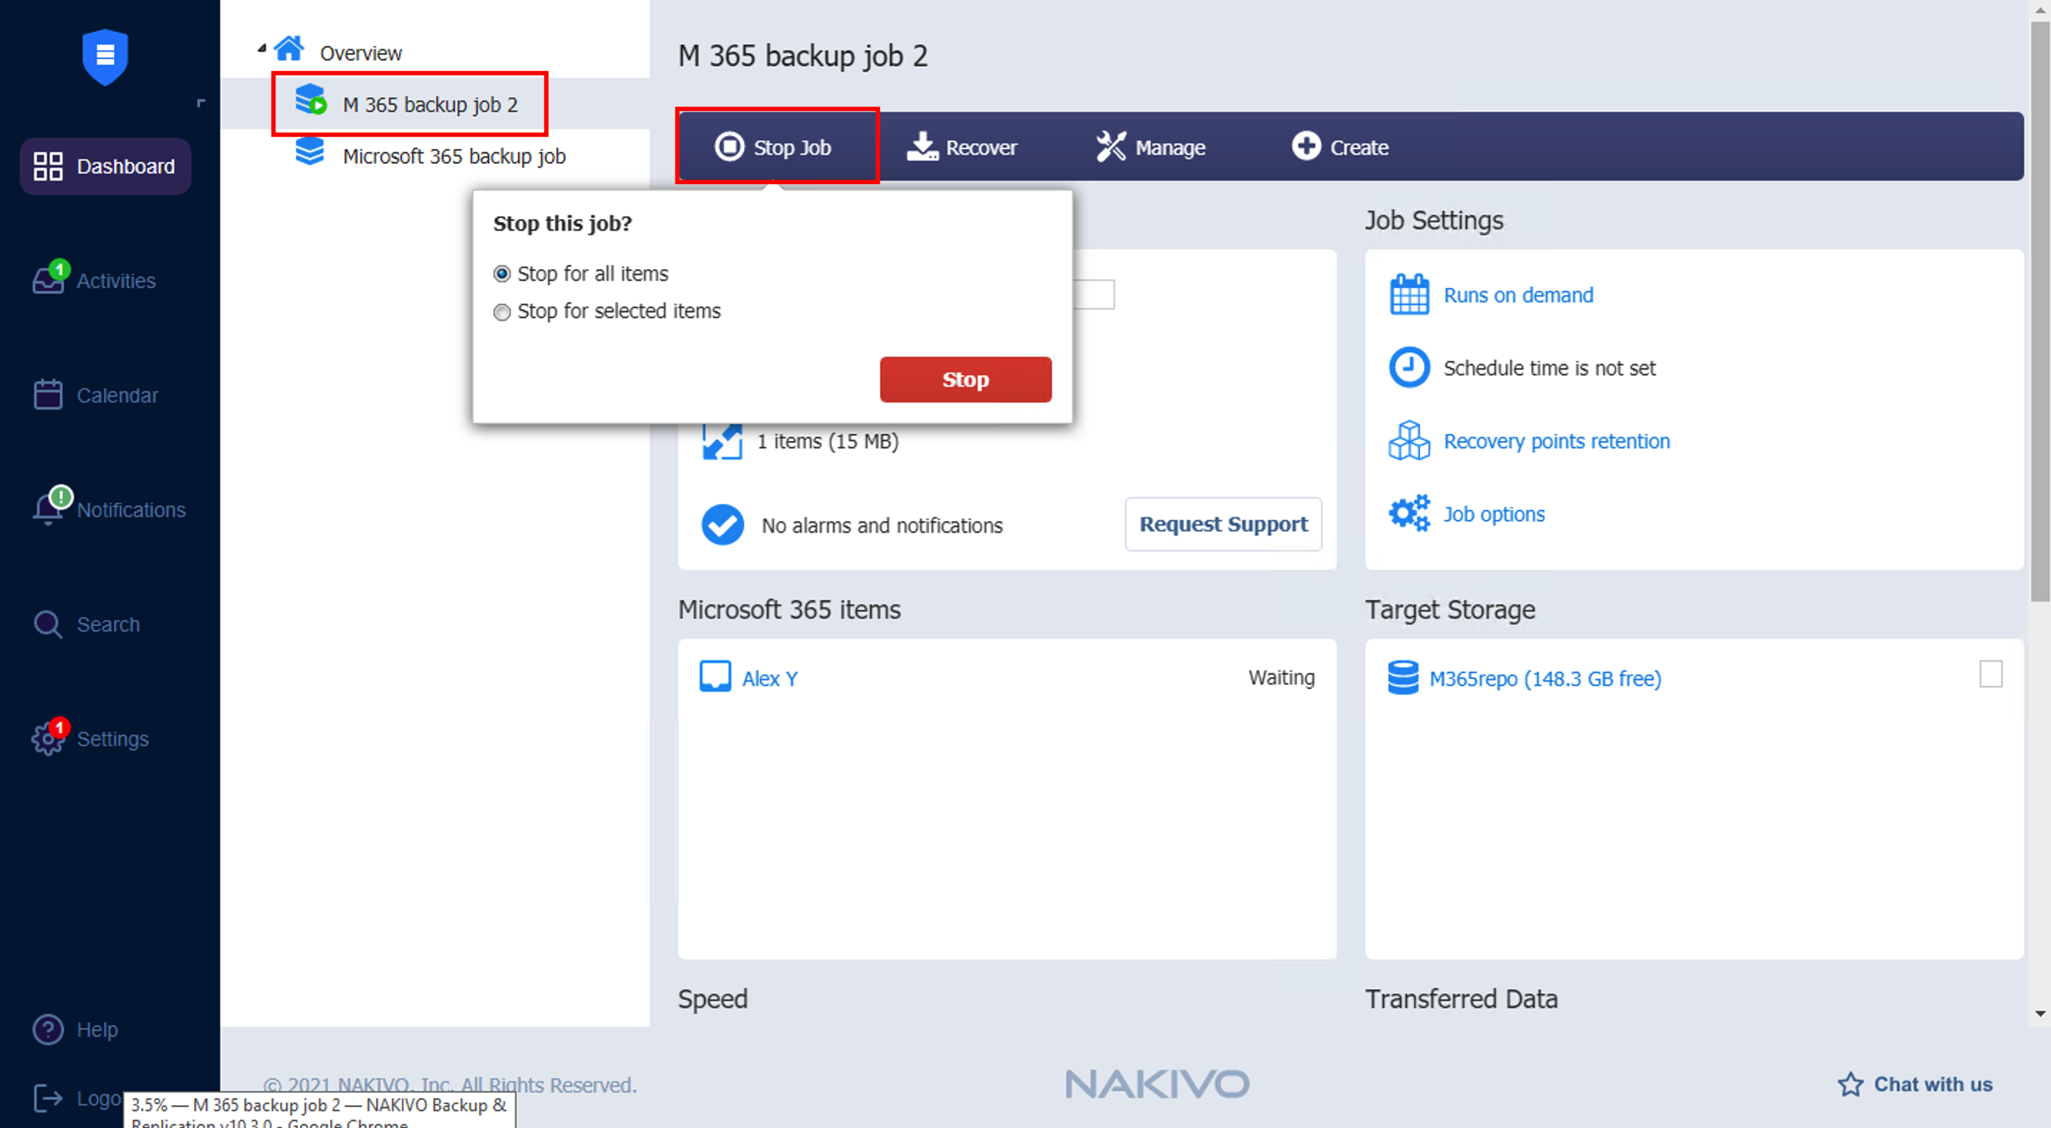Image resolution: width=2051 pixels, height=1128 pixels.
Task: Click the Search magnifier icon
Action: coord(48,624)
